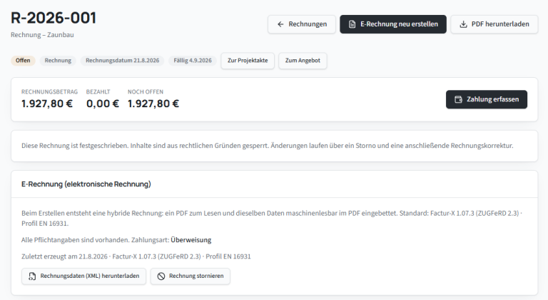Open Zum Angebot
This screenshot has height=300, width=548.
pos(303,61)
